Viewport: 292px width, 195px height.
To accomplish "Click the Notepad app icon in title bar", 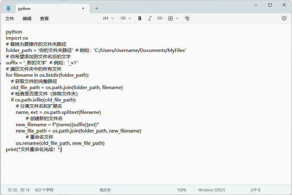I will coord(8,8).
